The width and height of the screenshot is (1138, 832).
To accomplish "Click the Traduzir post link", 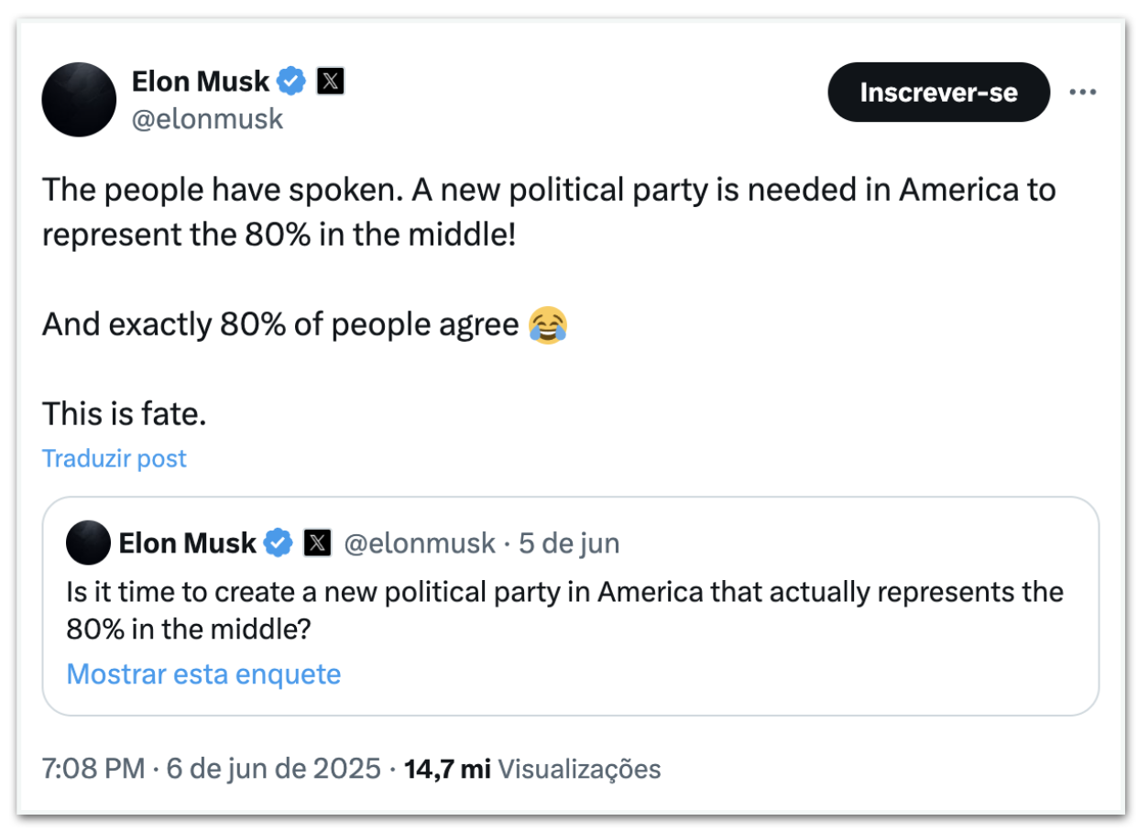I will [x=115, y=458].
